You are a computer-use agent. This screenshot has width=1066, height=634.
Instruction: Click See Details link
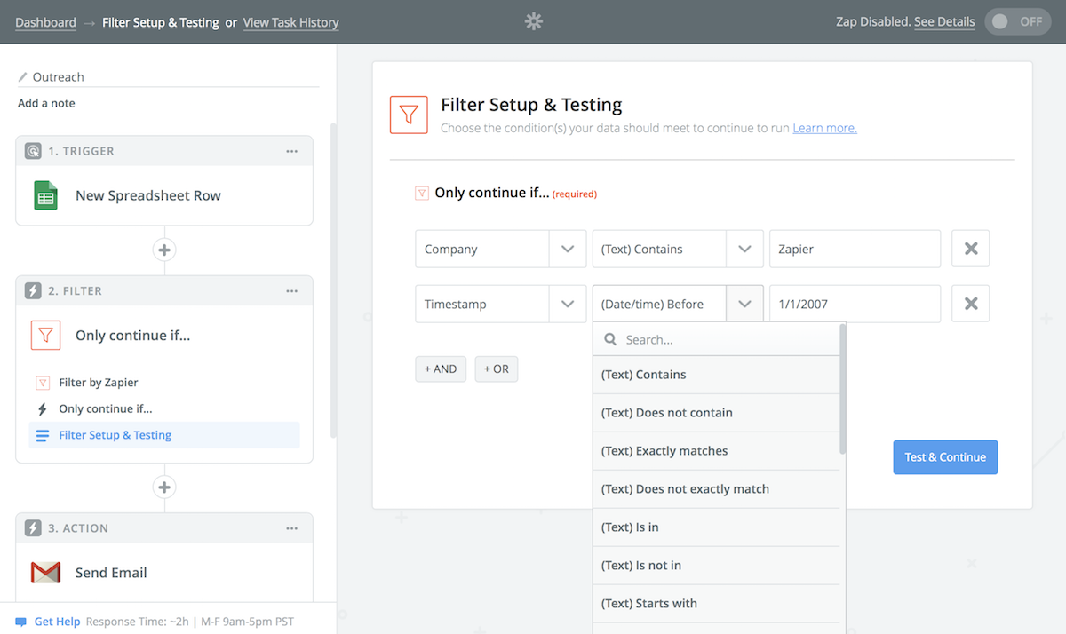pyautogui.click(x=944, y=22)
